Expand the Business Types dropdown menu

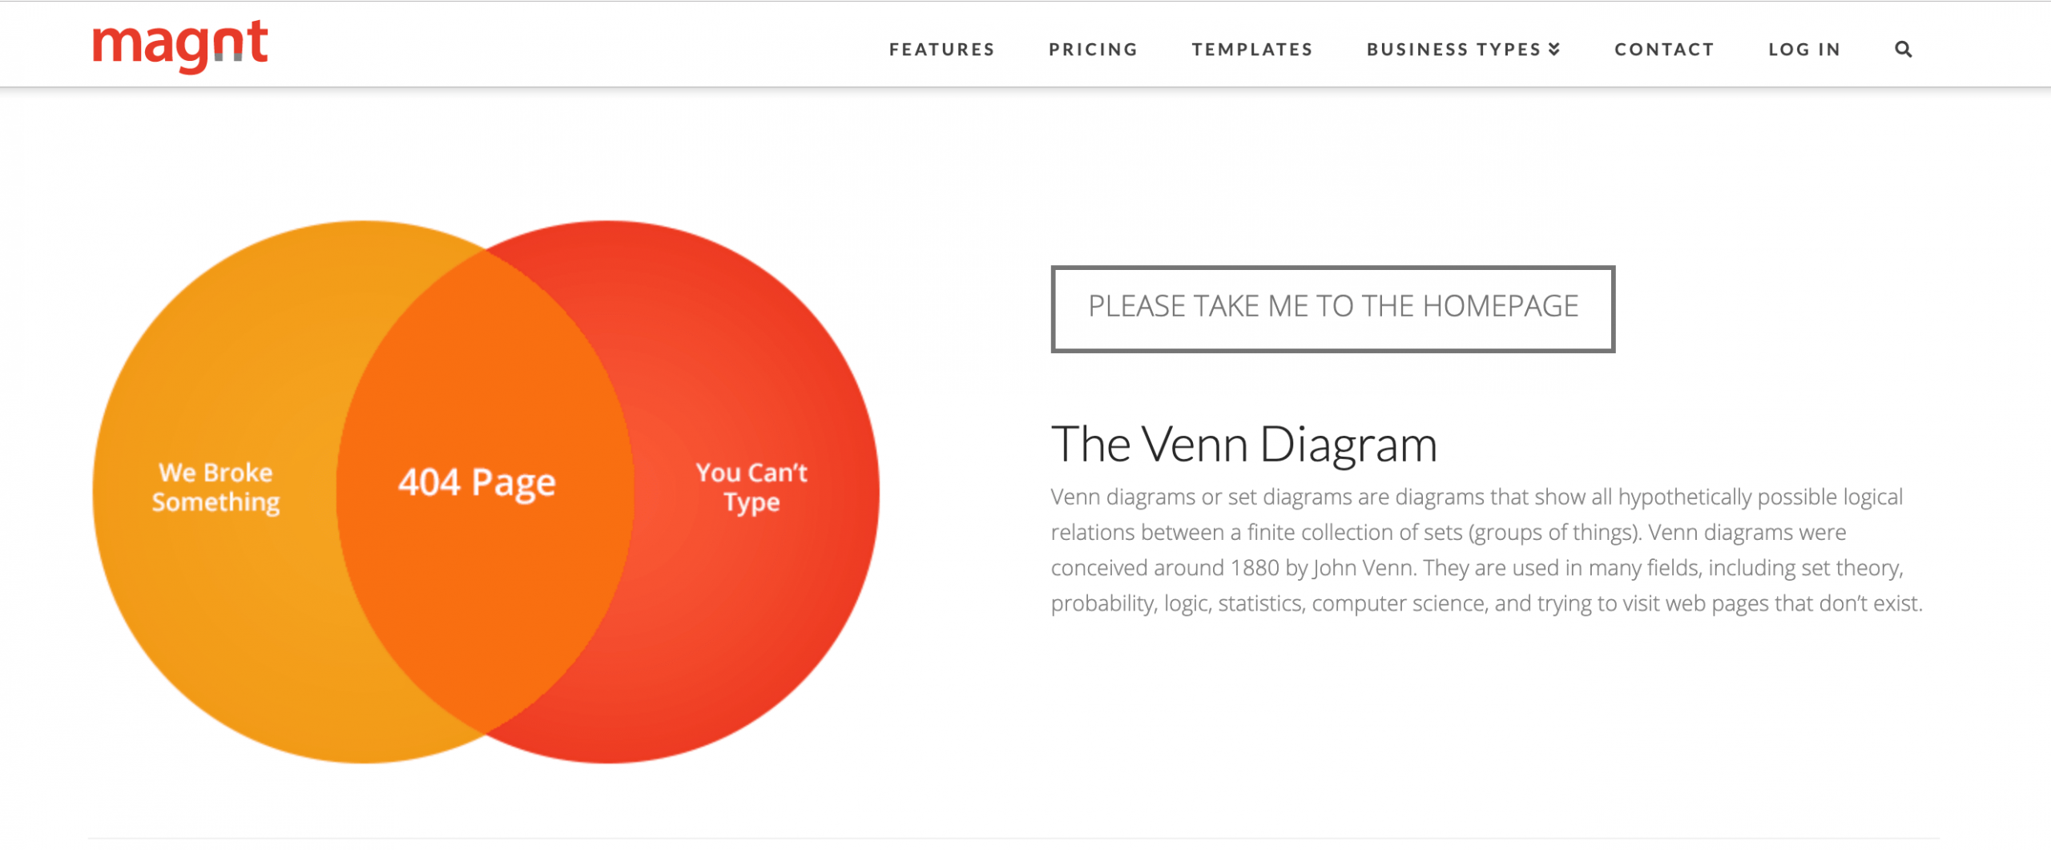[x=1453, y=50]
